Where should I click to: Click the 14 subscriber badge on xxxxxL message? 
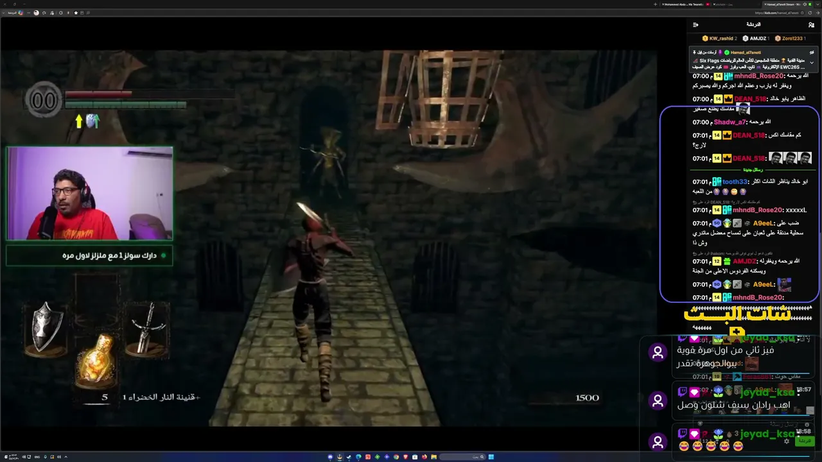tap(718, 210)
